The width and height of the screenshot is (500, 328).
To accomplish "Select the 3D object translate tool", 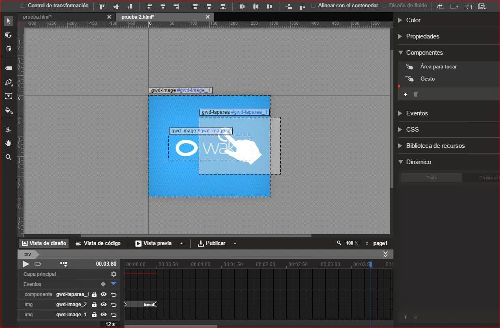I will (9, 49).
